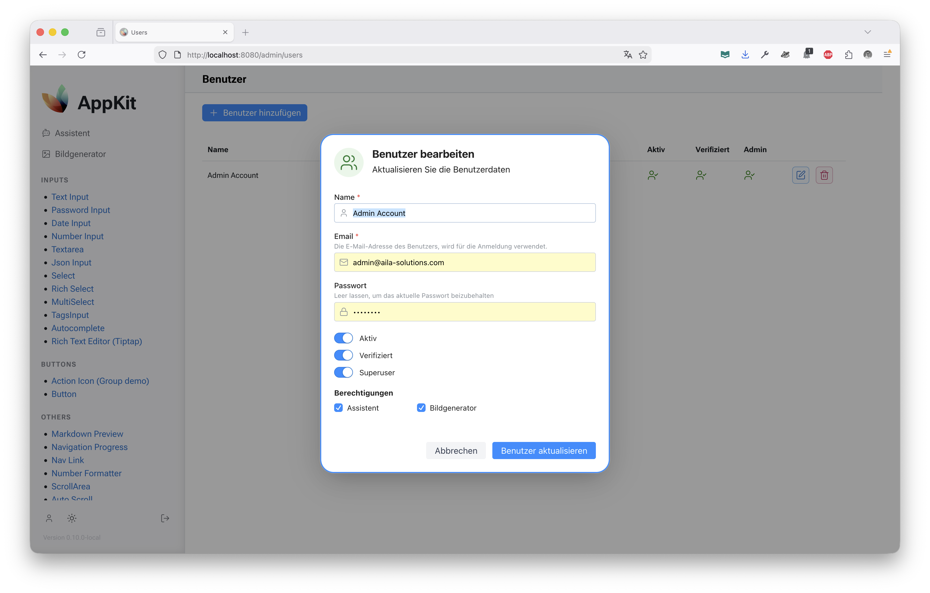
Task: Turn off the Aktiv switch
Action: coord(343,338)
